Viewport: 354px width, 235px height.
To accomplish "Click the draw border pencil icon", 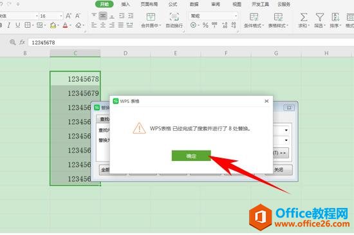I will pos(39,25).
